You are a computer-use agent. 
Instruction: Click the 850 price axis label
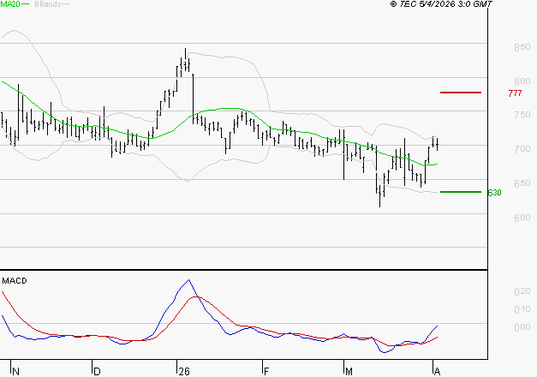[522, 47]
